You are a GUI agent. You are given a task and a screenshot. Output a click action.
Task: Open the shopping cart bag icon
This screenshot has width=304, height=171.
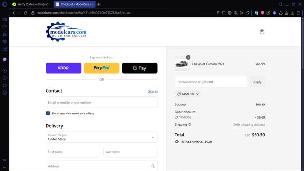pos(262,32)
